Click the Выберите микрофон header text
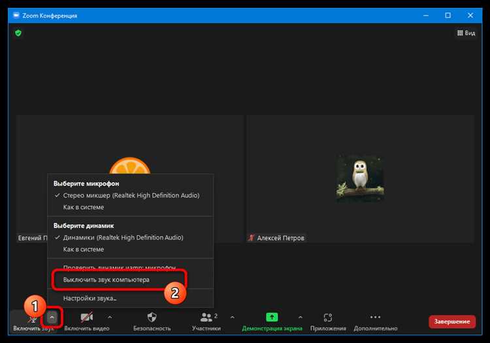This screenshot has width=490, height=343. click(x=86, y=184)
